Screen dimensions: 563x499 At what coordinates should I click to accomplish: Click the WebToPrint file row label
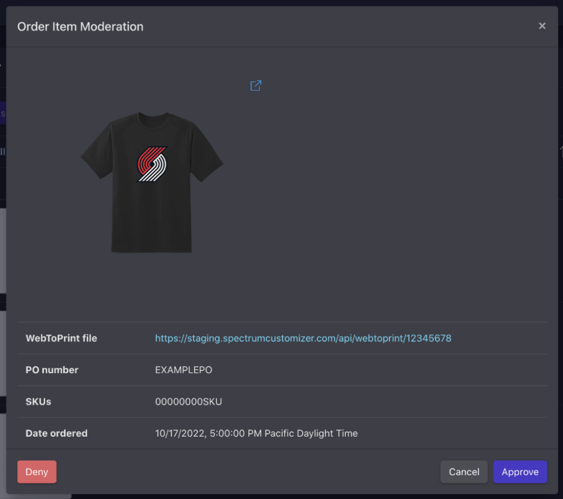[62, 338]
